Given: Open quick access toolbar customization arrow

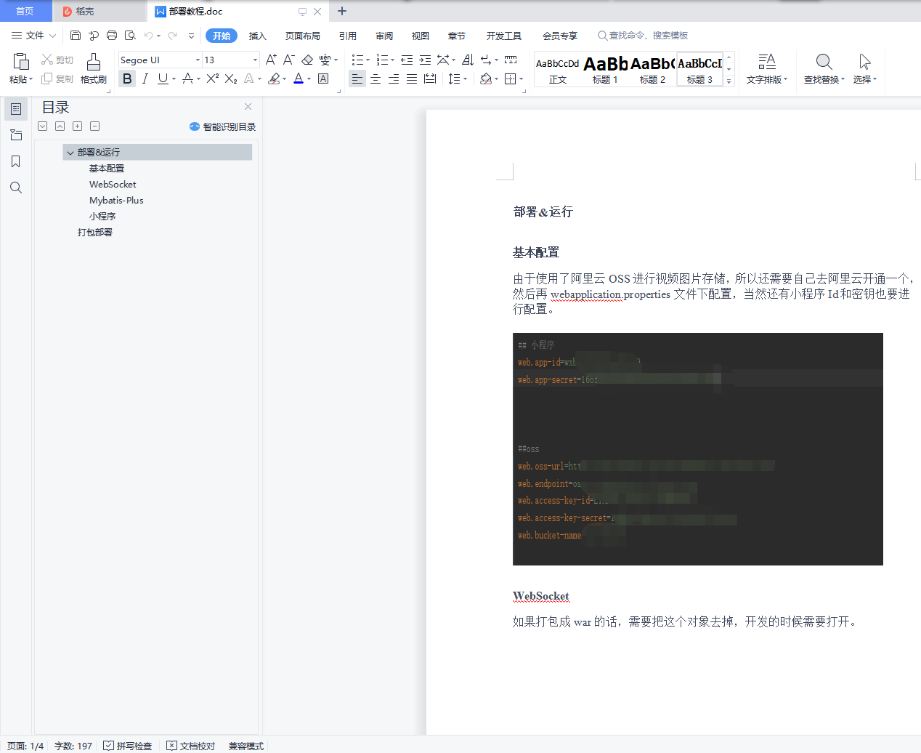Looking at the screenshot, I should [x=191, y=36].
